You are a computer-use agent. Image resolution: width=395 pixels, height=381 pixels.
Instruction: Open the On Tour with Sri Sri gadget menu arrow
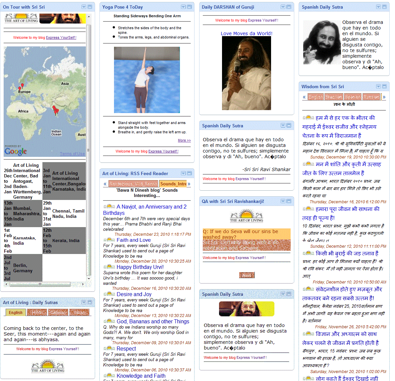[84, 7]
